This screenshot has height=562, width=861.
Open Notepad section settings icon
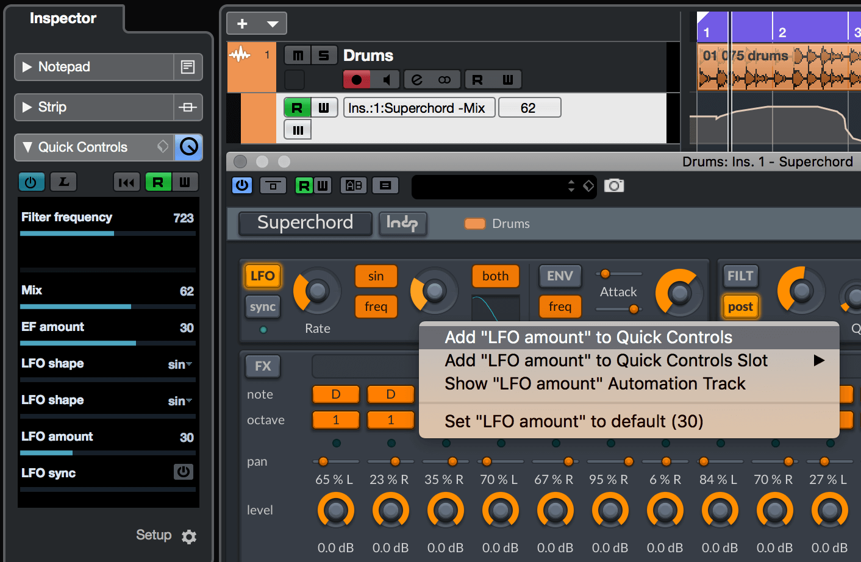(x=188, y=67)
